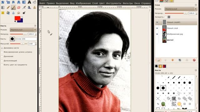This screenshot has height=112, width=200.
Task: Click the layer Непрозр. opacity slider
Action: pyautogui.click(x=176, y=13)
